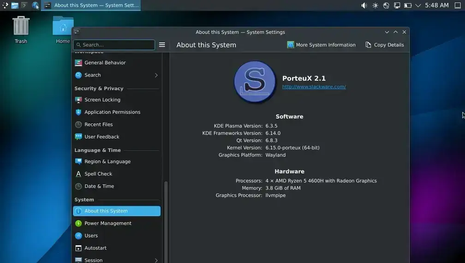The width and height of the screenshot is (465, 263).
Task: Click the System Settings taskbar entry
Action: [x=91, y=6]
